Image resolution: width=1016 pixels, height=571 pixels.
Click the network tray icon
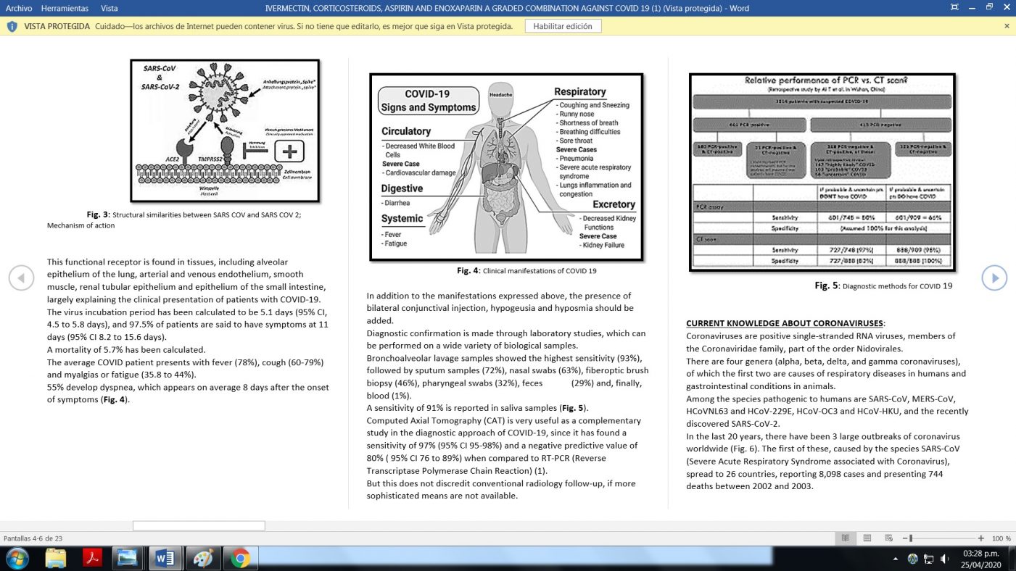[928, 559]
